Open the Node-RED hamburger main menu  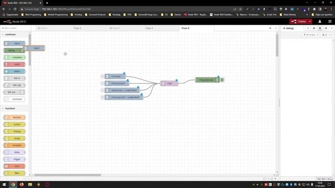tap(330, 21)
